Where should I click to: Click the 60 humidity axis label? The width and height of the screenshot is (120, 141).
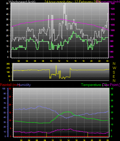[x=5, y=108]
